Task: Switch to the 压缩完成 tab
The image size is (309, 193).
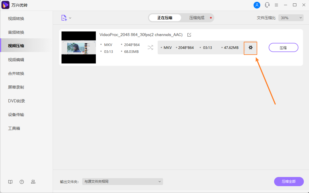Action: [197, 17]
